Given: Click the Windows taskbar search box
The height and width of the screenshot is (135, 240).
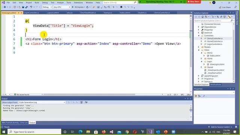Looking at the screenshot, I should [x=34, y=132].
